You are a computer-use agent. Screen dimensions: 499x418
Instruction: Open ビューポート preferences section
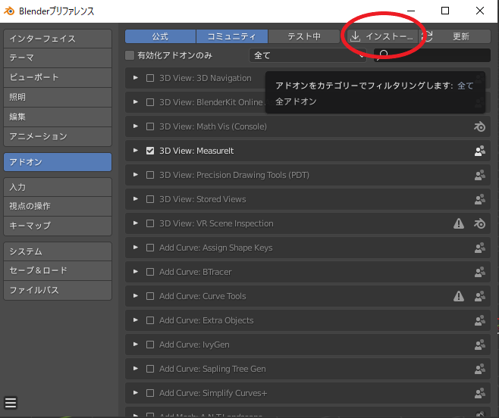point(58,77)
